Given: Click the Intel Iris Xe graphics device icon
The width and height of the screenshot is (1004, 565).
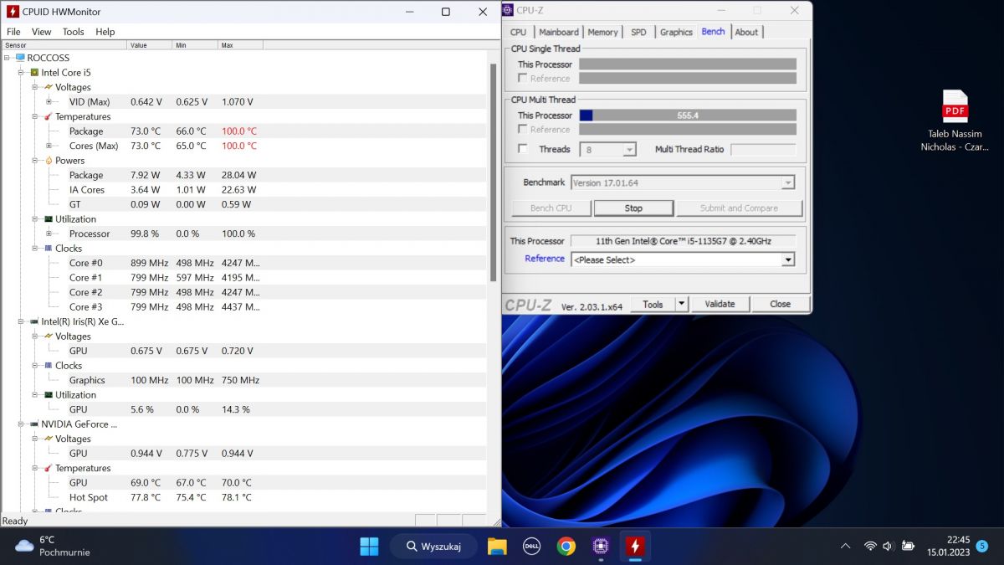Looking at the screenshot, I should tap(34, 321).
